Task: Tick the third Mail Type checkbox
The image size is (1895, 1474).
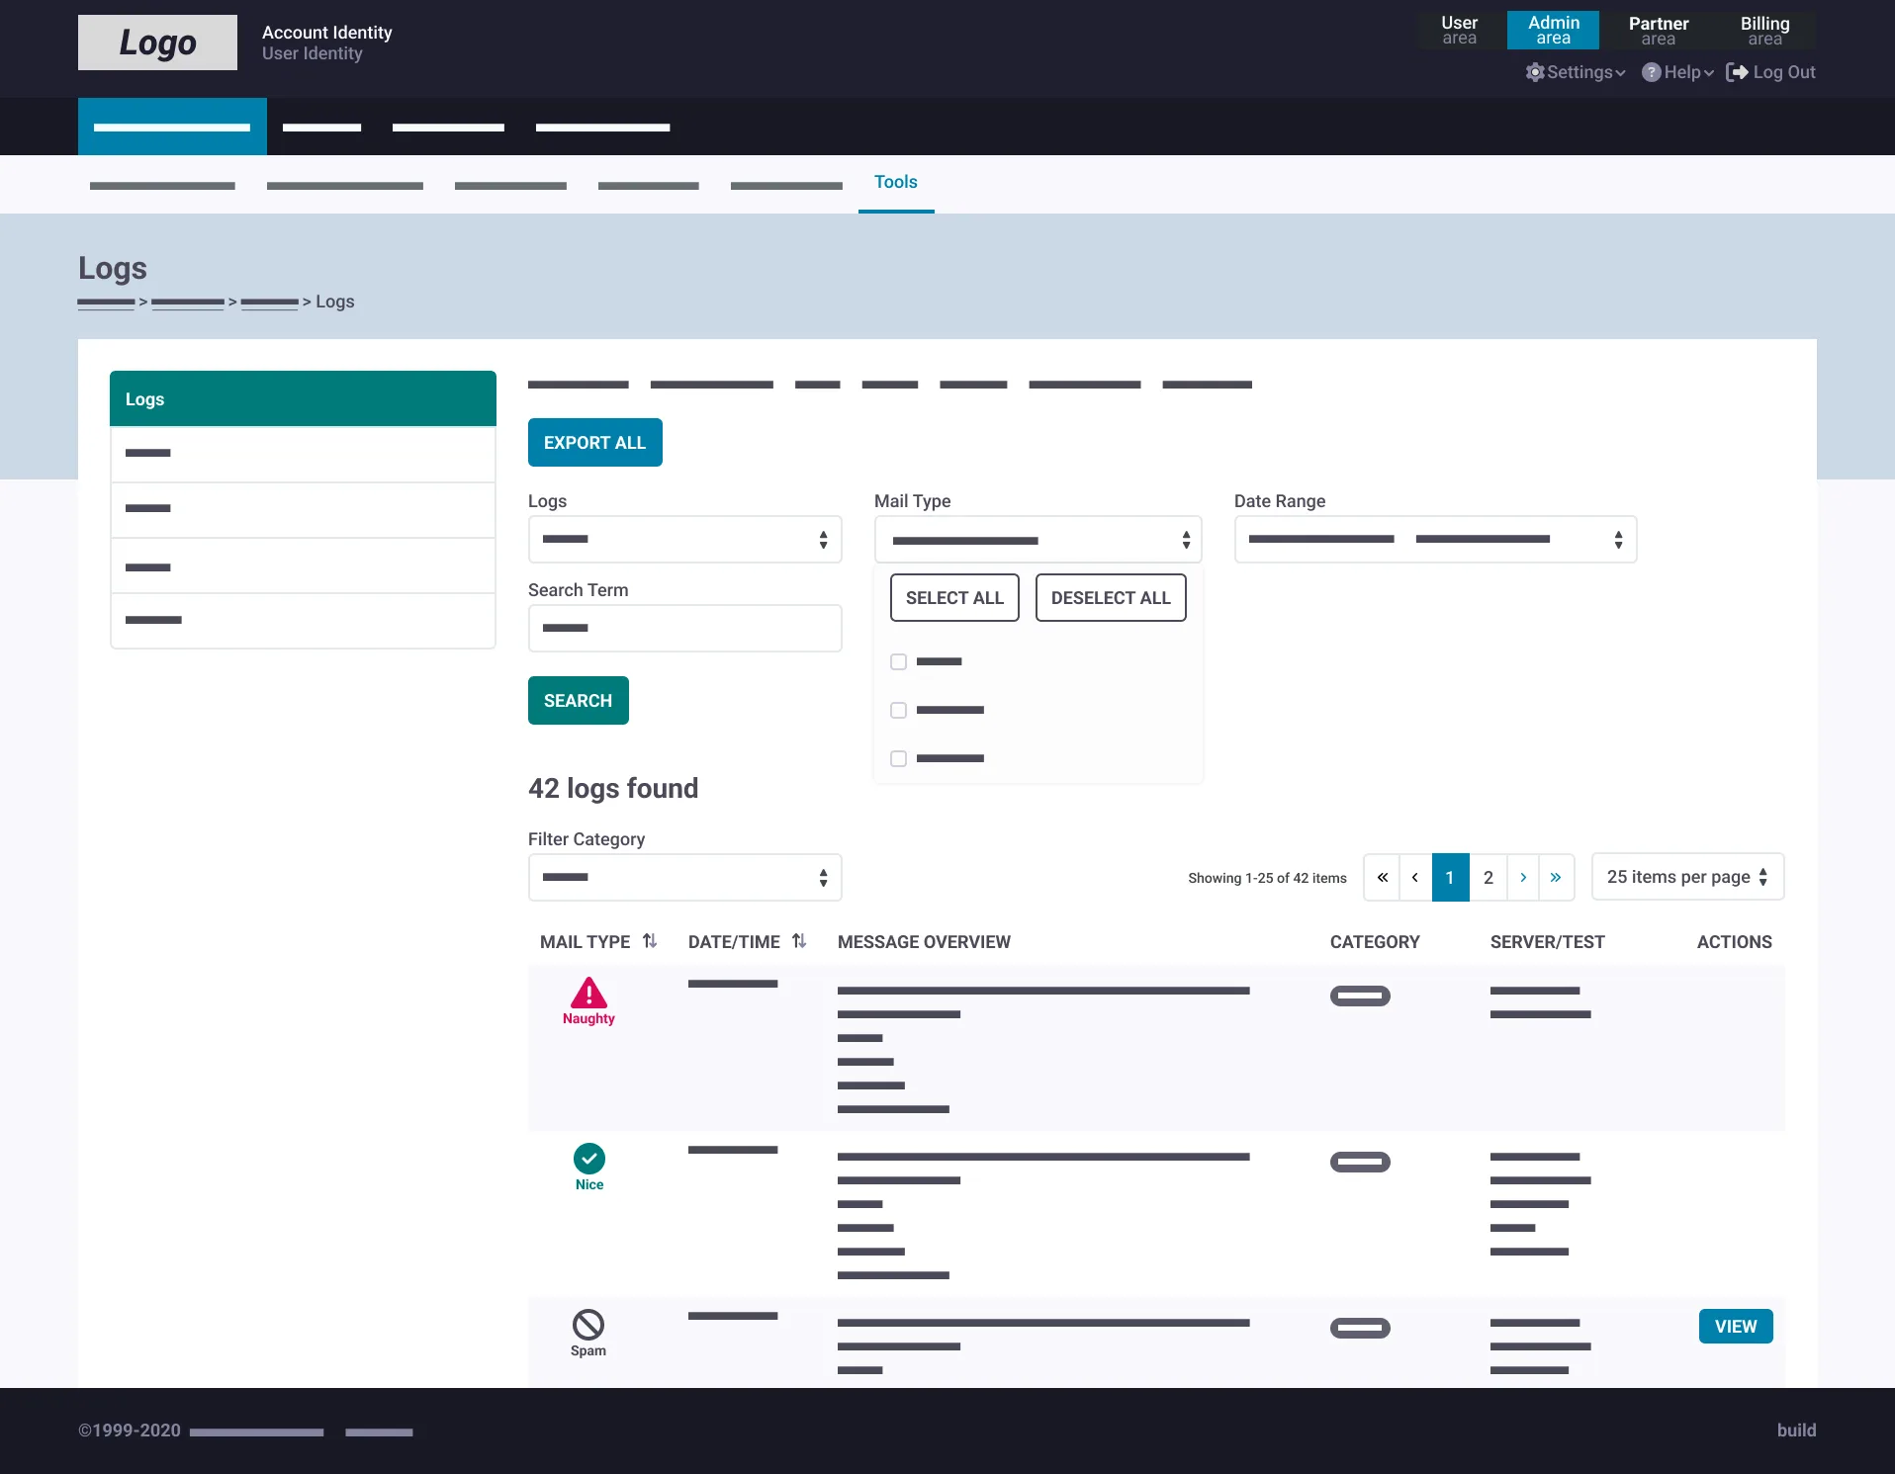Action: (x=898, y=758)
